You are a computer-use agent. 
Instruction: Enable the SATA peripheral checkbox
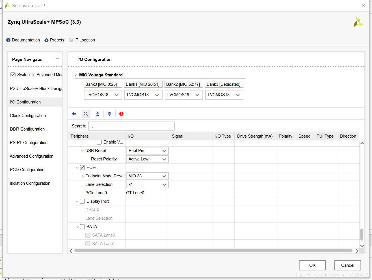pyautogui.click(x=82, y=227)
